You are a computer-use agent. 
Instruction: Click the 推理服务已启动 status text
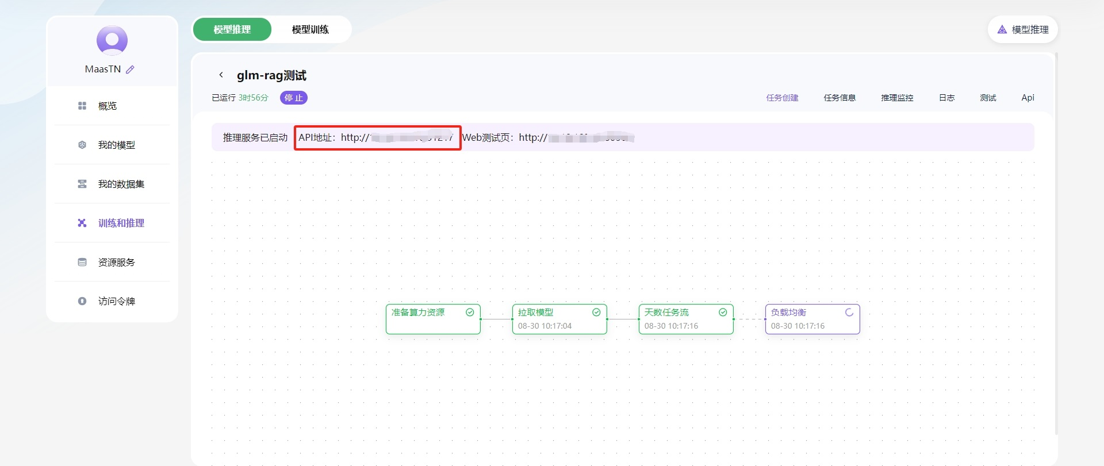coord(255,138)
